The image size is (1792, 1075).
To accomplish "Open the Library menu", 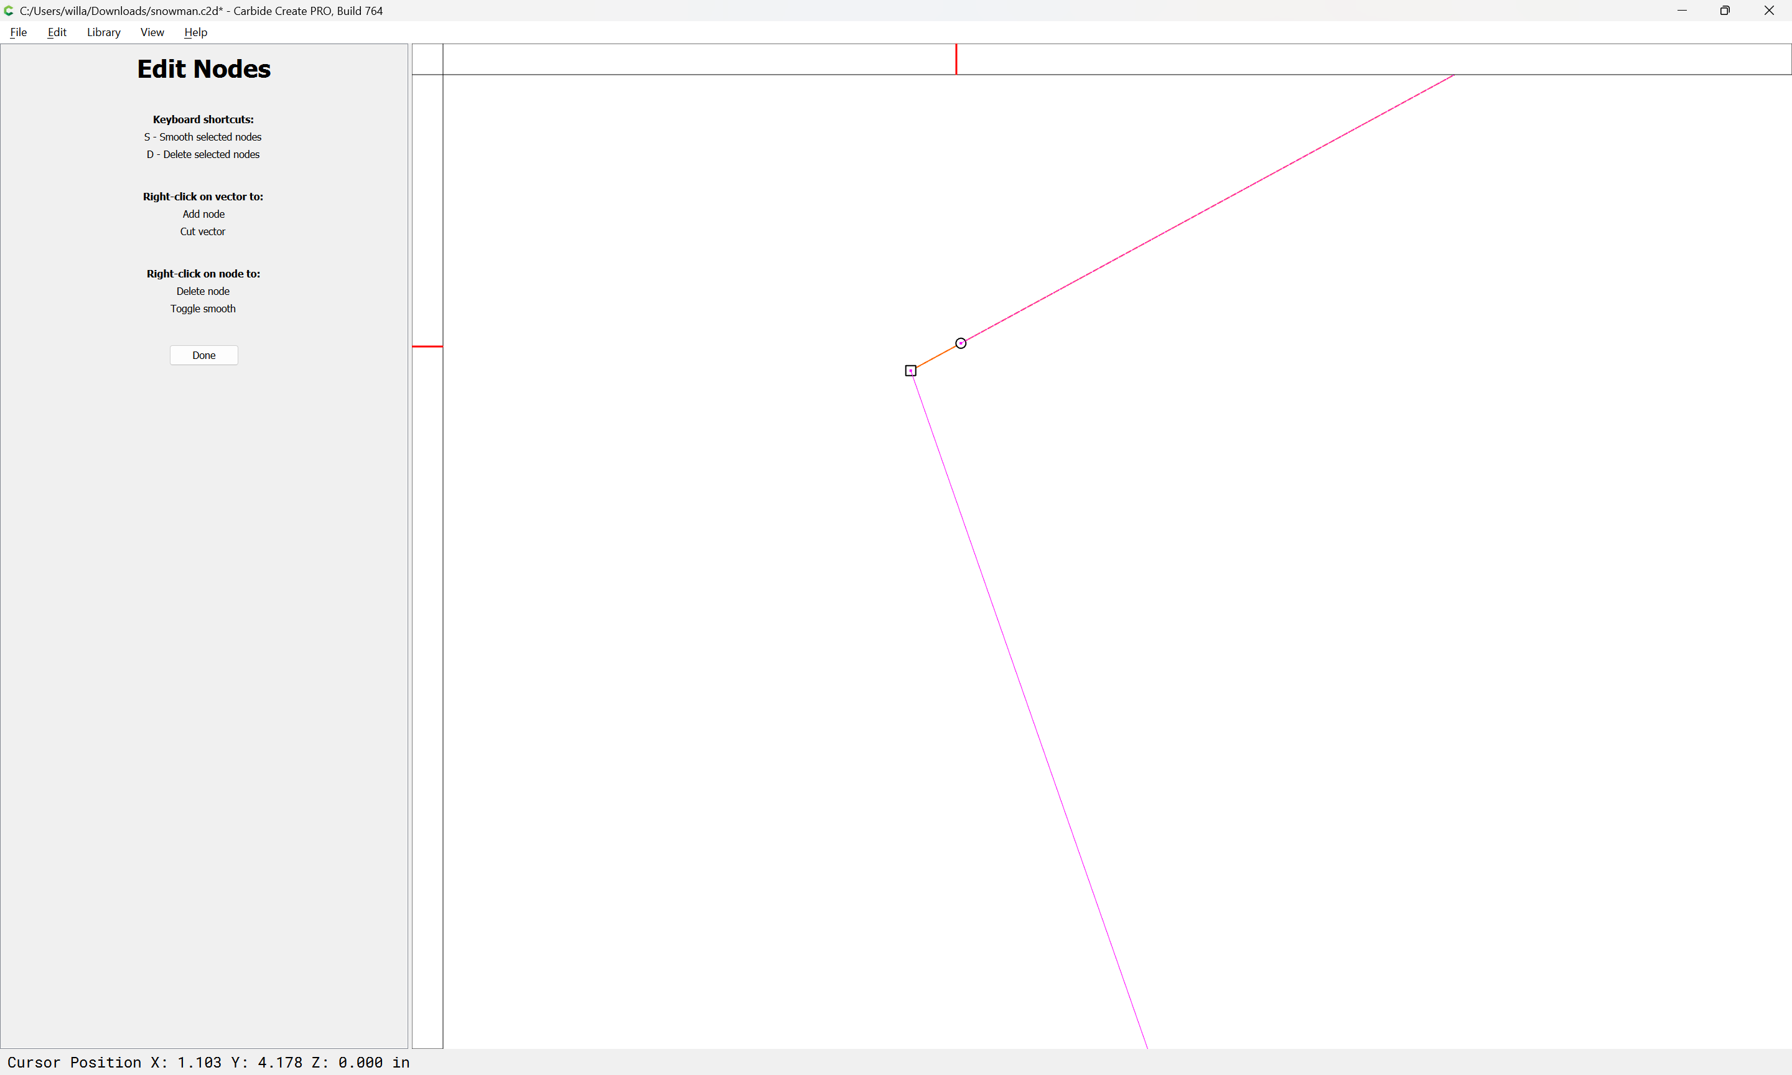I will (x=103, y=32).
